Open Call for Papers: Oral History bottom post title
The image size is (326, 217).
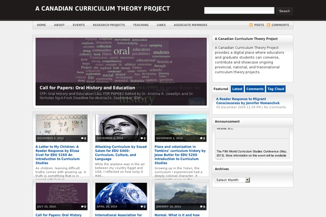pos(59,215)
